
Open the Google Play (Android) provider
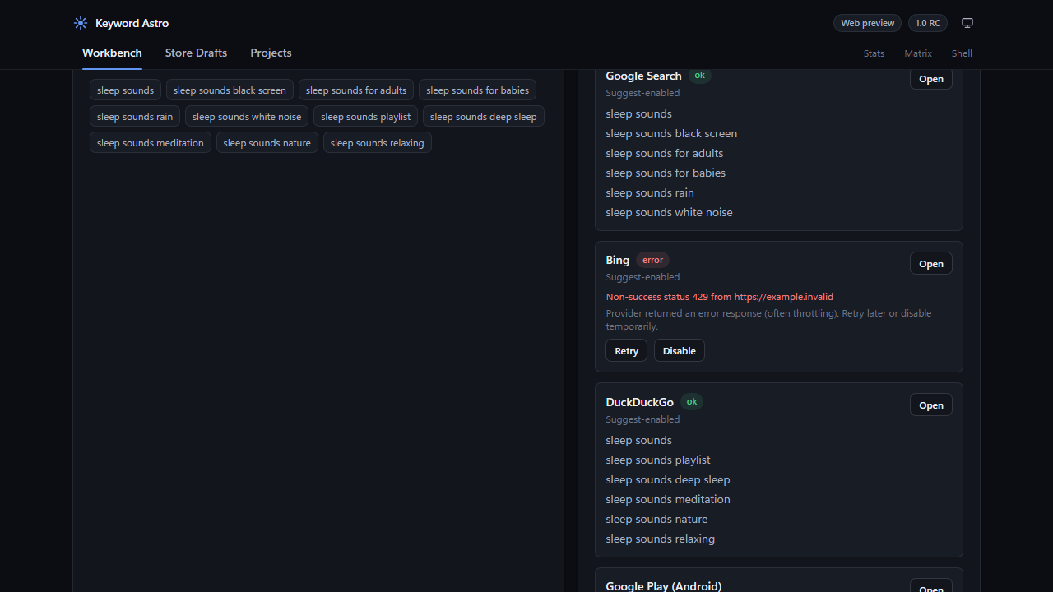pos(931,585)
